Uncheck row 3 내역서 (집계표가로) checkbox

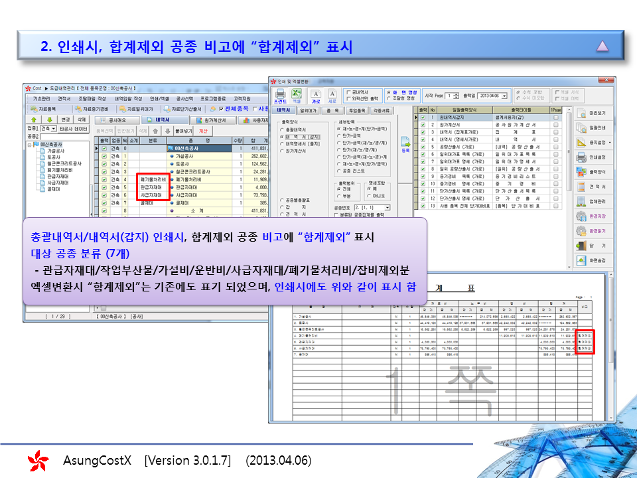422,131
